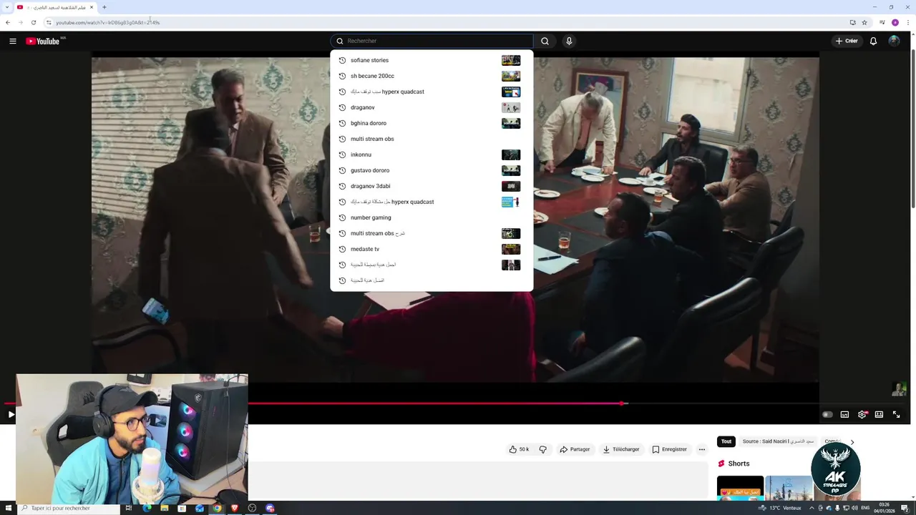
Task: Select the 'draganov 3dabi' text
Action: point(371,186)
